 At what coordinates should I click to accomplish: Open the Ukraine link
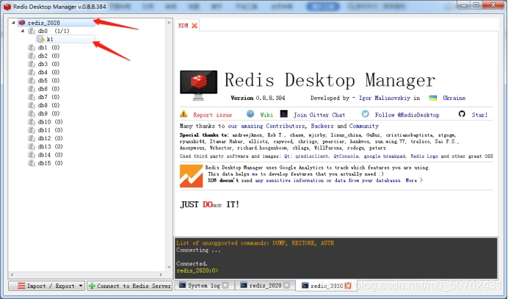pos(454,98)
